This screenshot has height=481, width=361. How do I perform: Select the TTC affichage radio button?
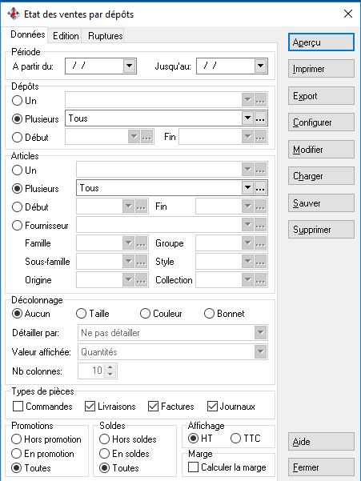(x=235, y=439)
